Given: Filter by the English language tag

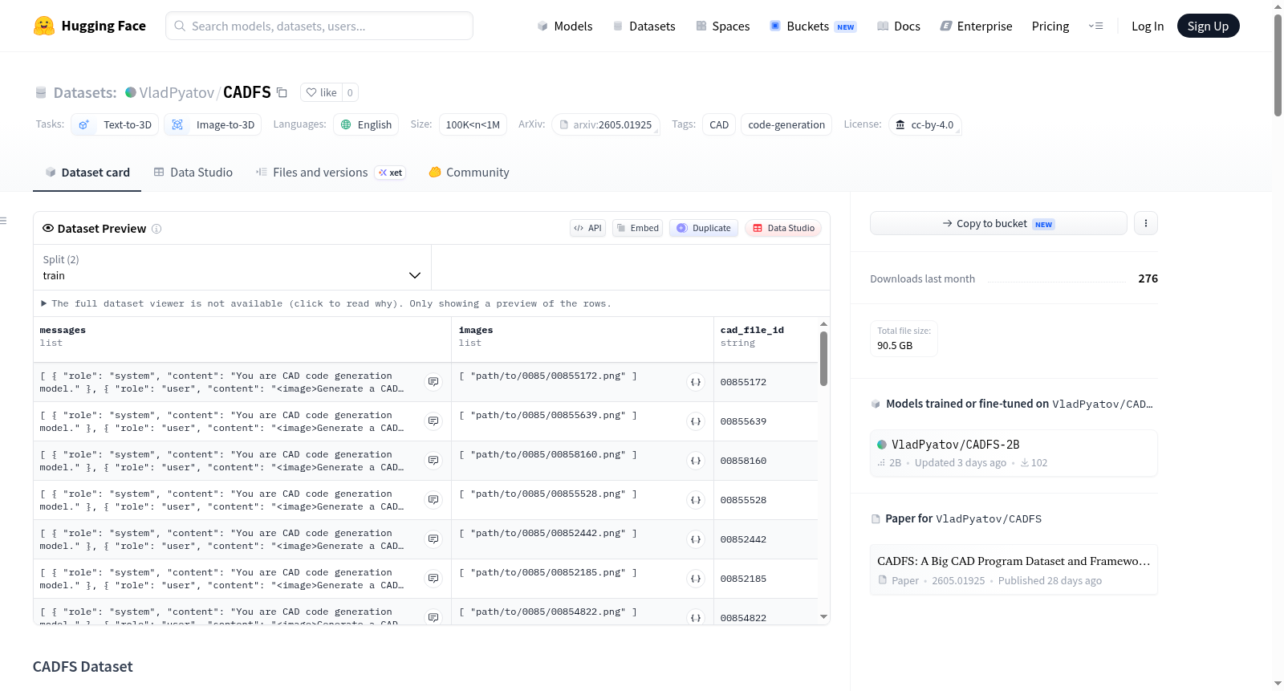Looking at the screenshot, I should click(x=366, y=124).
